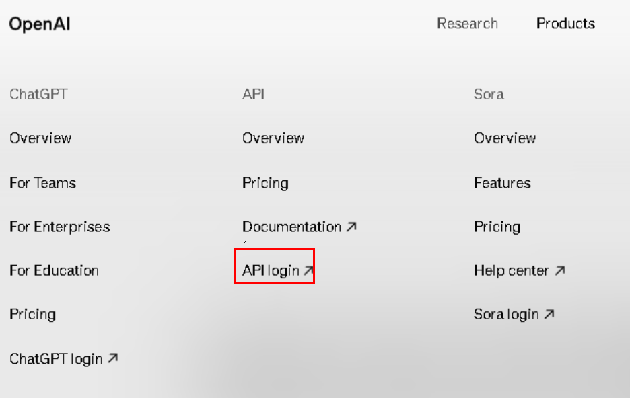Viewport: 630px width, 398px height.
Task: Open Overview under the ChatGPT column
Action: (x=40, y=138)
